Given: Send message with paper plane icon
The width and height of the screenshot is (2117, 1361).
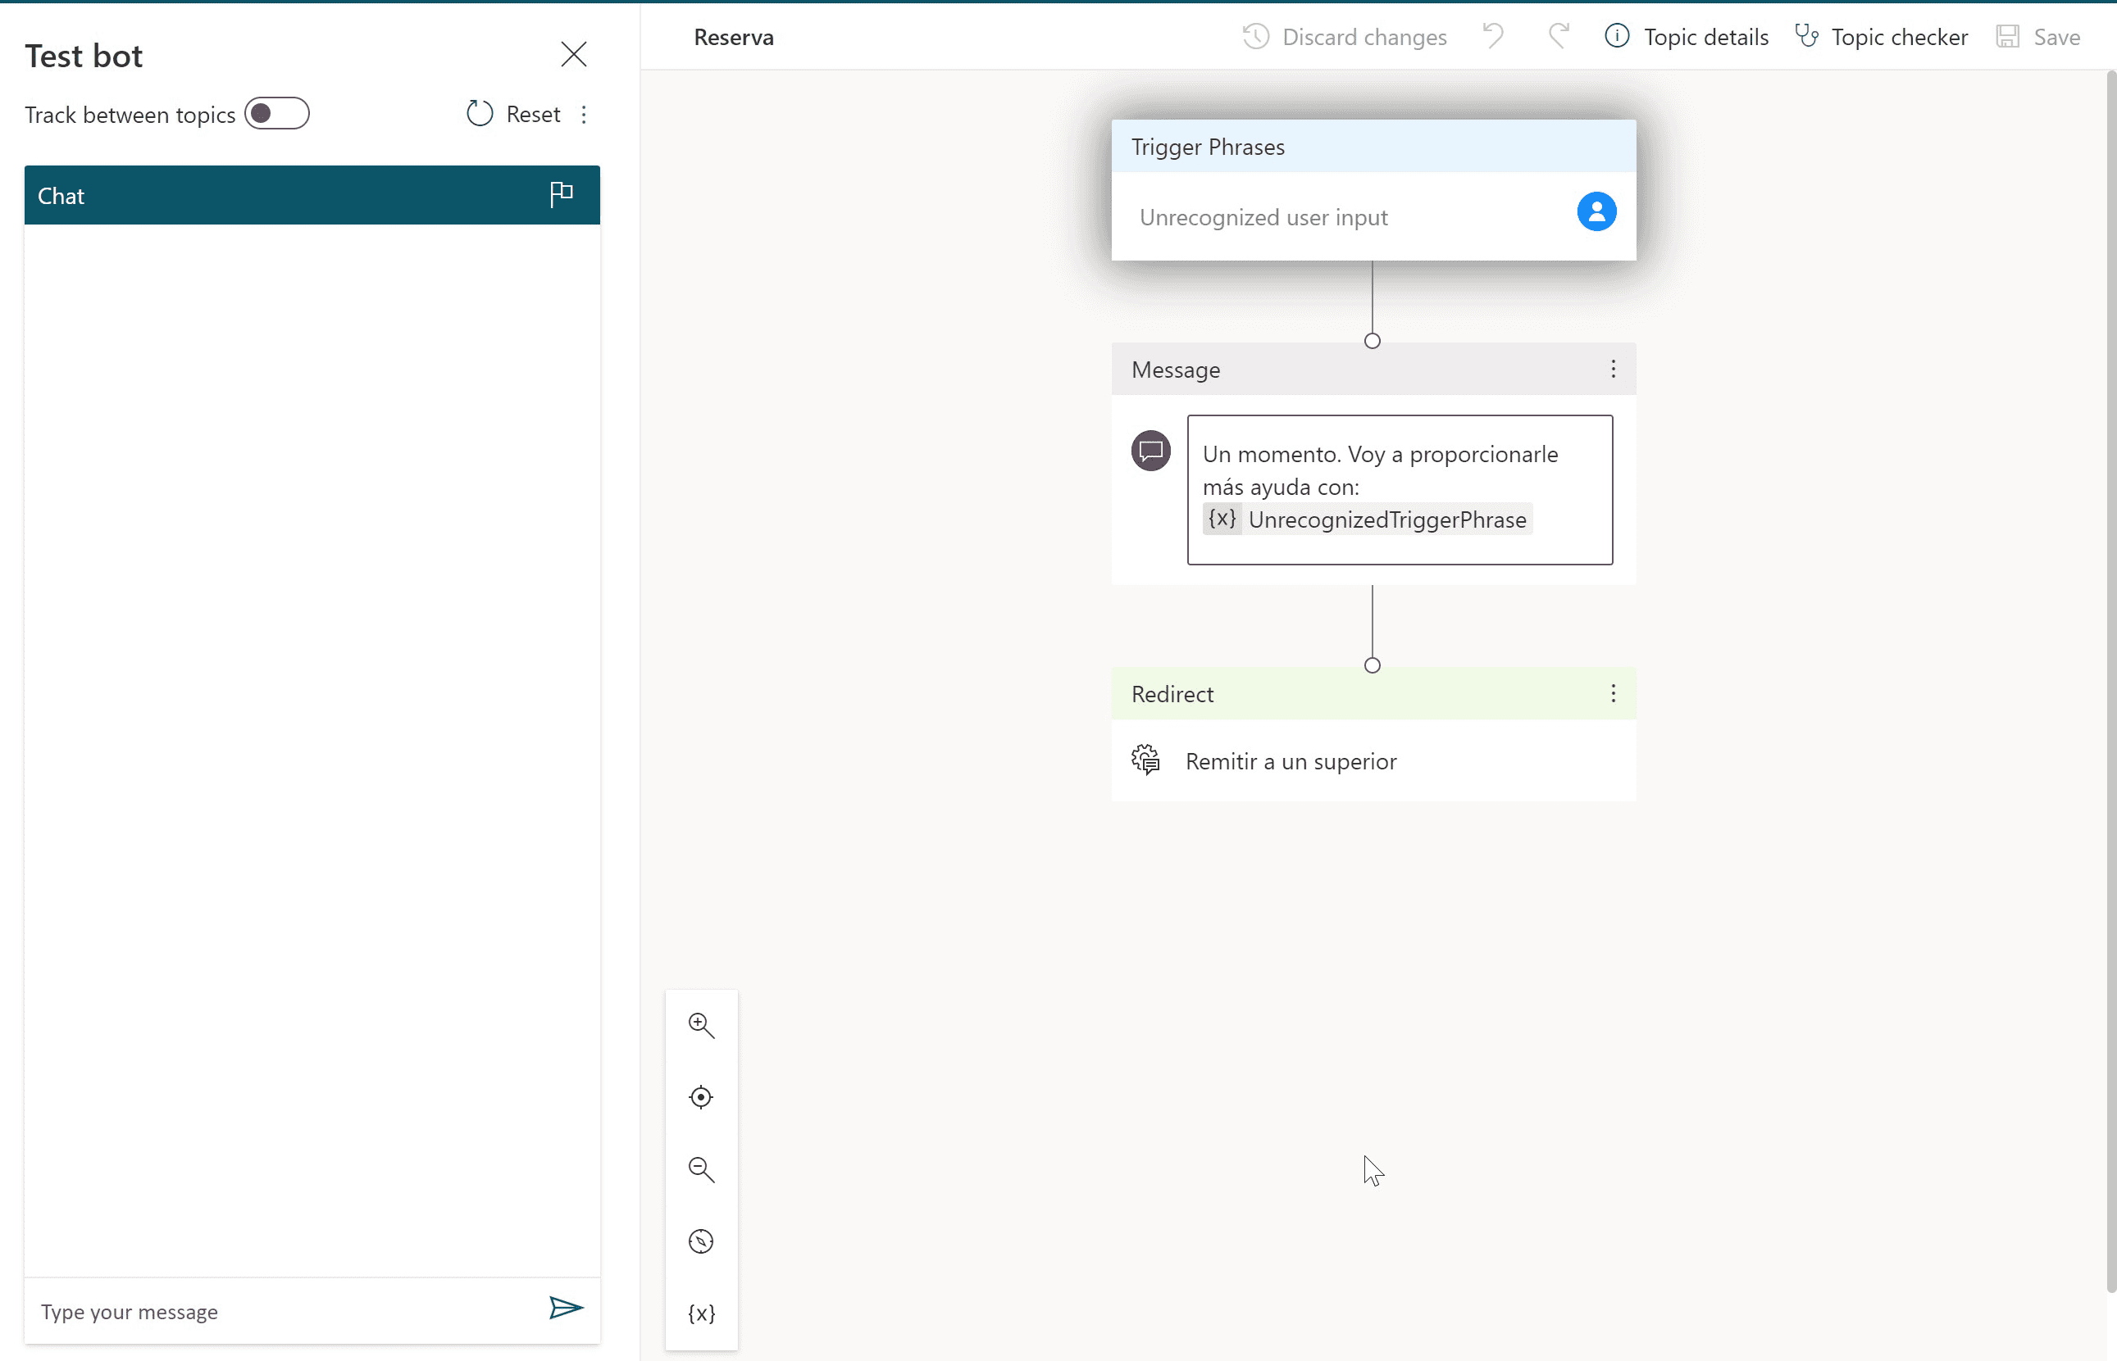Looking at the screenshot, I should tap(566, 1308).
